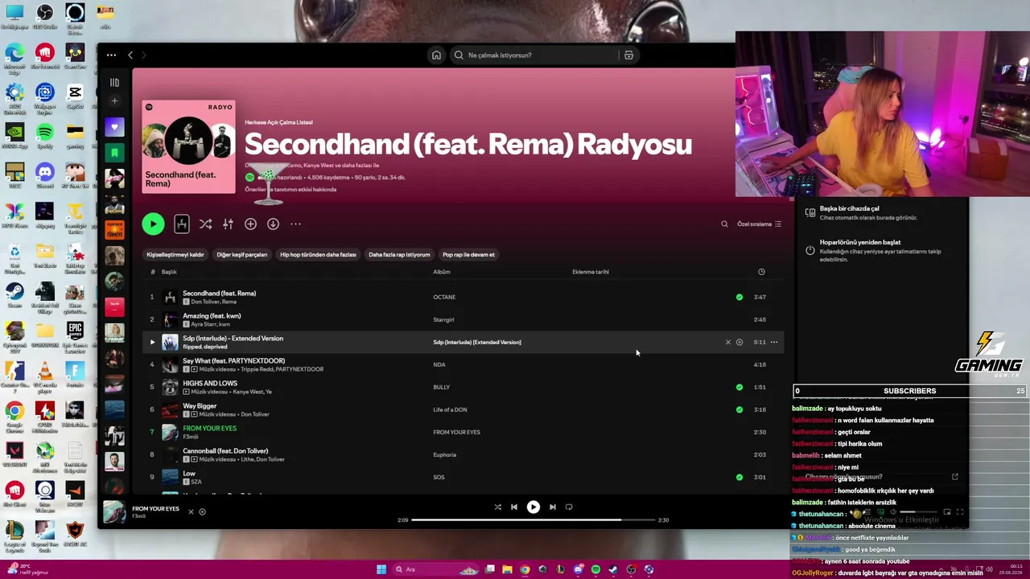Open the SZA artist link under Low

click(x=196, y=482)
